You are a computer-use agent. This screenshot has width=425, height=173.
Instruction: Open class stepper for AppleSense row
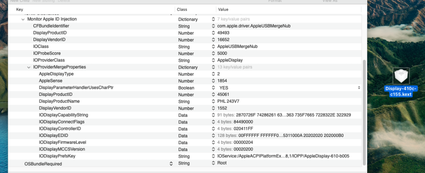tap(213, 81)
